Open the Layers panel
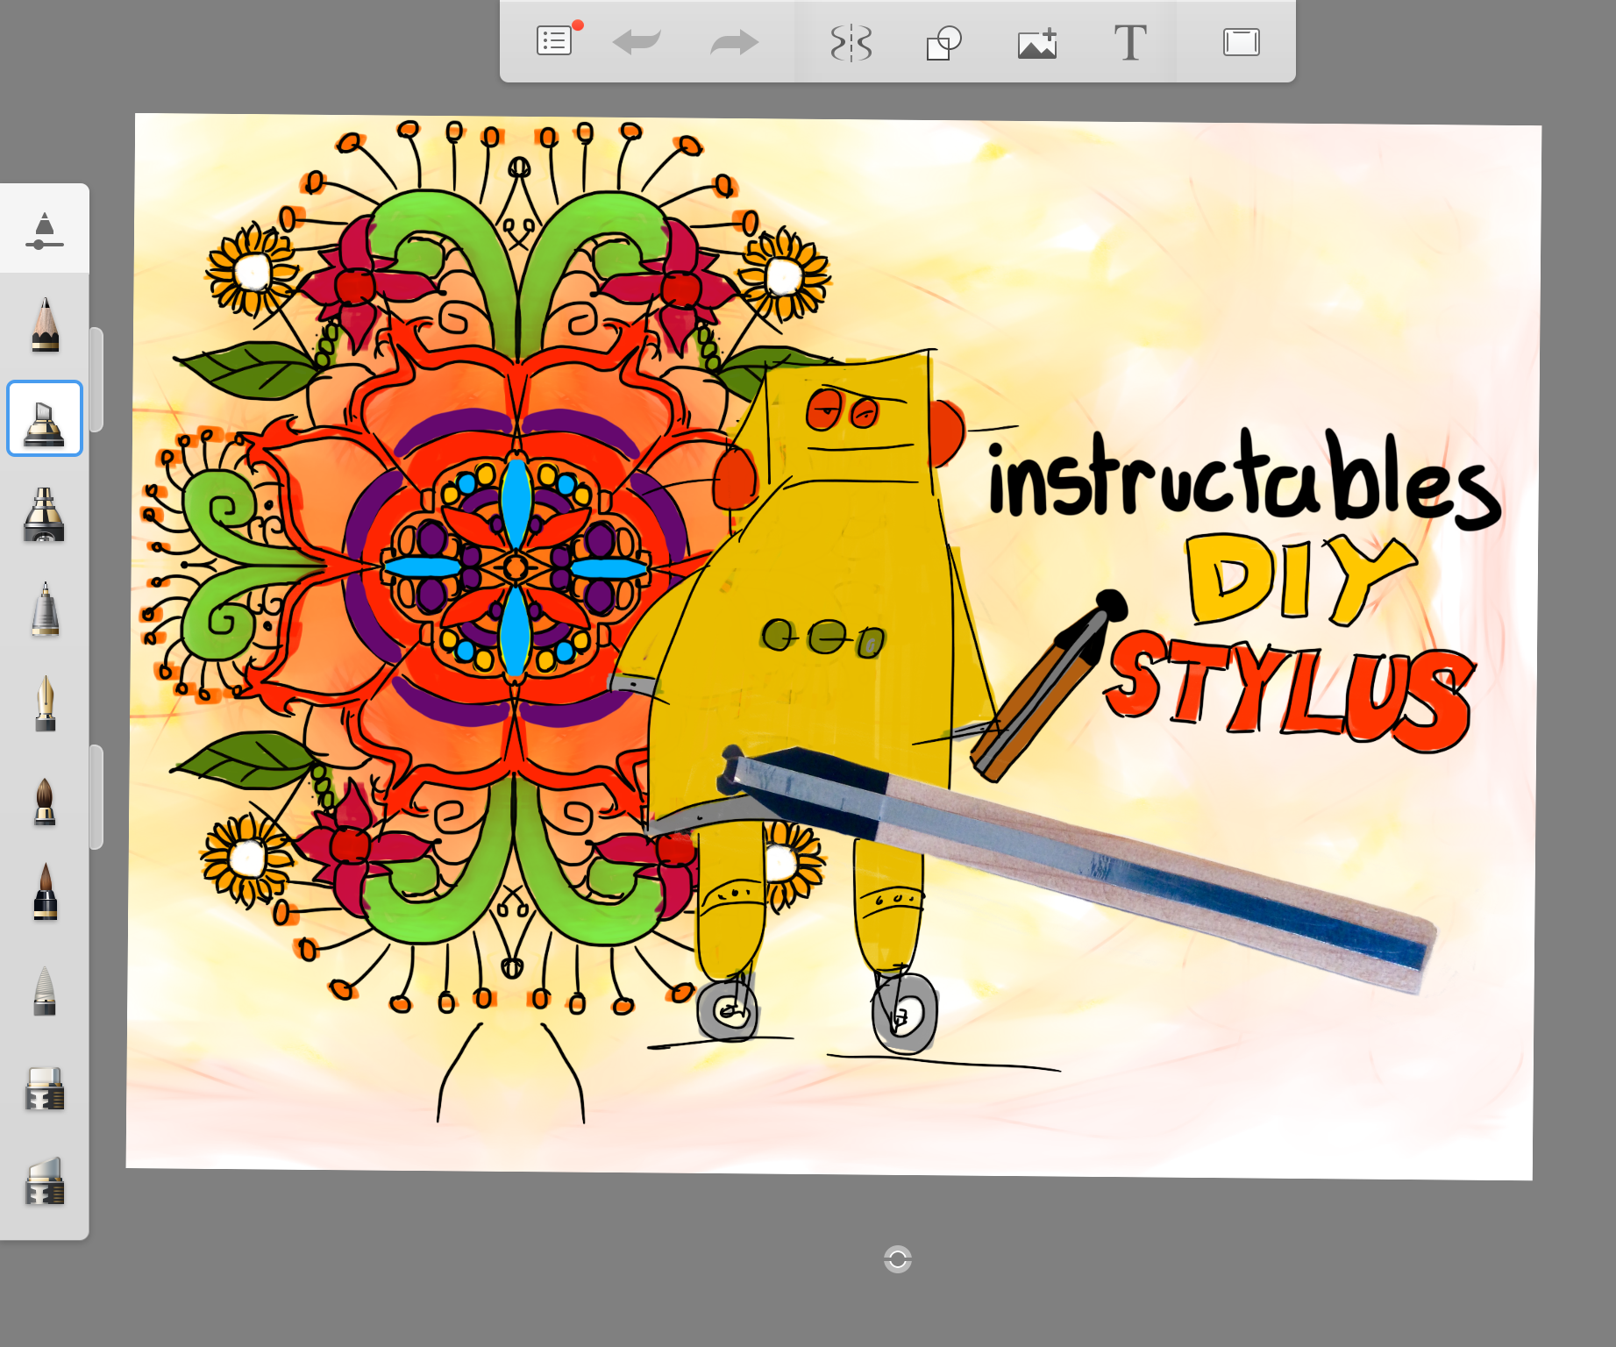The image size is (1616, 1347). point(1240,39)
